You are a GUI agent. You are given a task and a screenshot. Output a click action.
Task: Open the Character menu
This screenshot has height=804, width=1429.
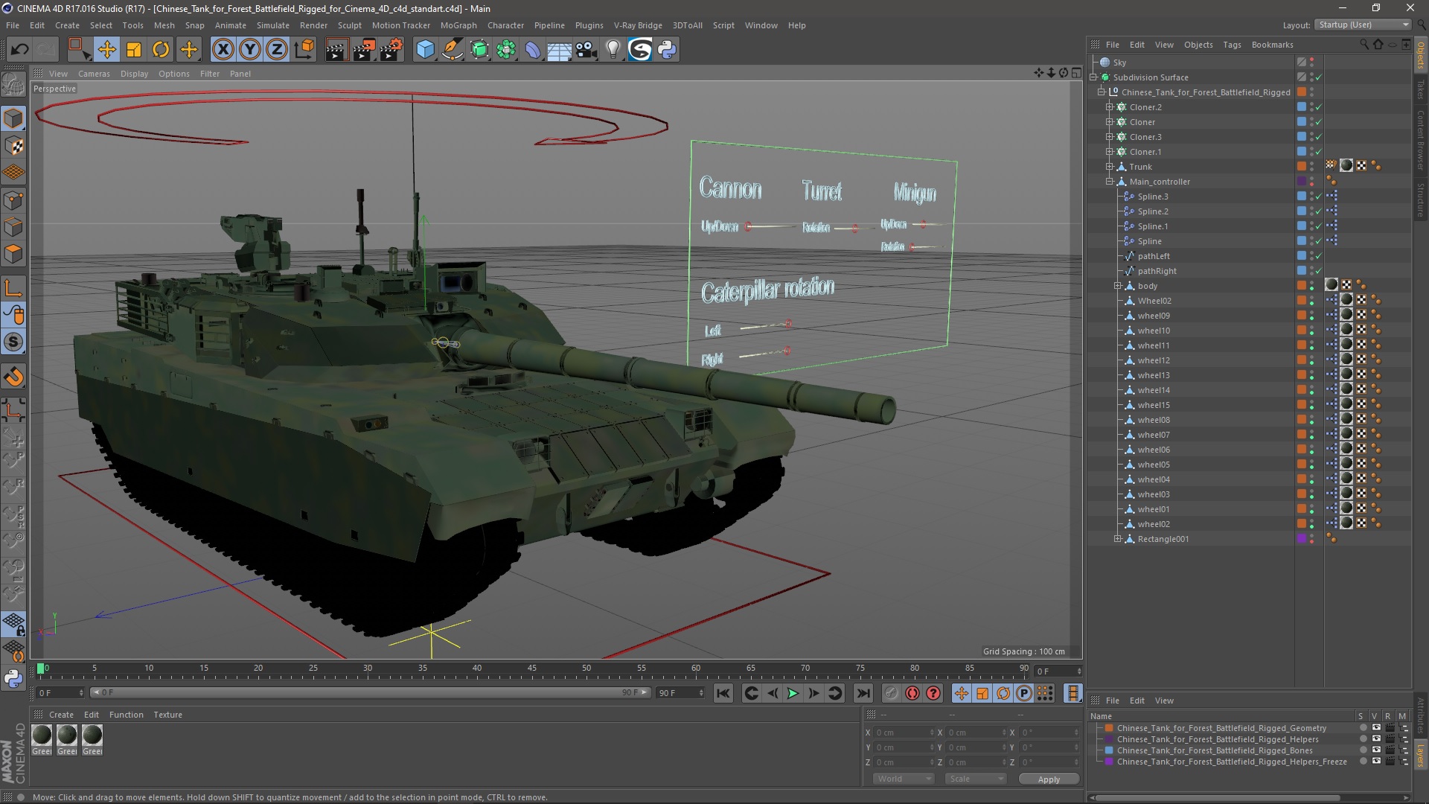coord(505,25)
